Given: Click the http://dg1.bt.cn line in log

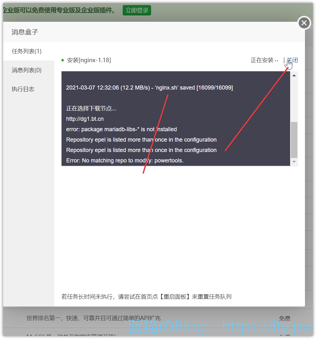Looking at the screenshot, I should click(85, 119).
